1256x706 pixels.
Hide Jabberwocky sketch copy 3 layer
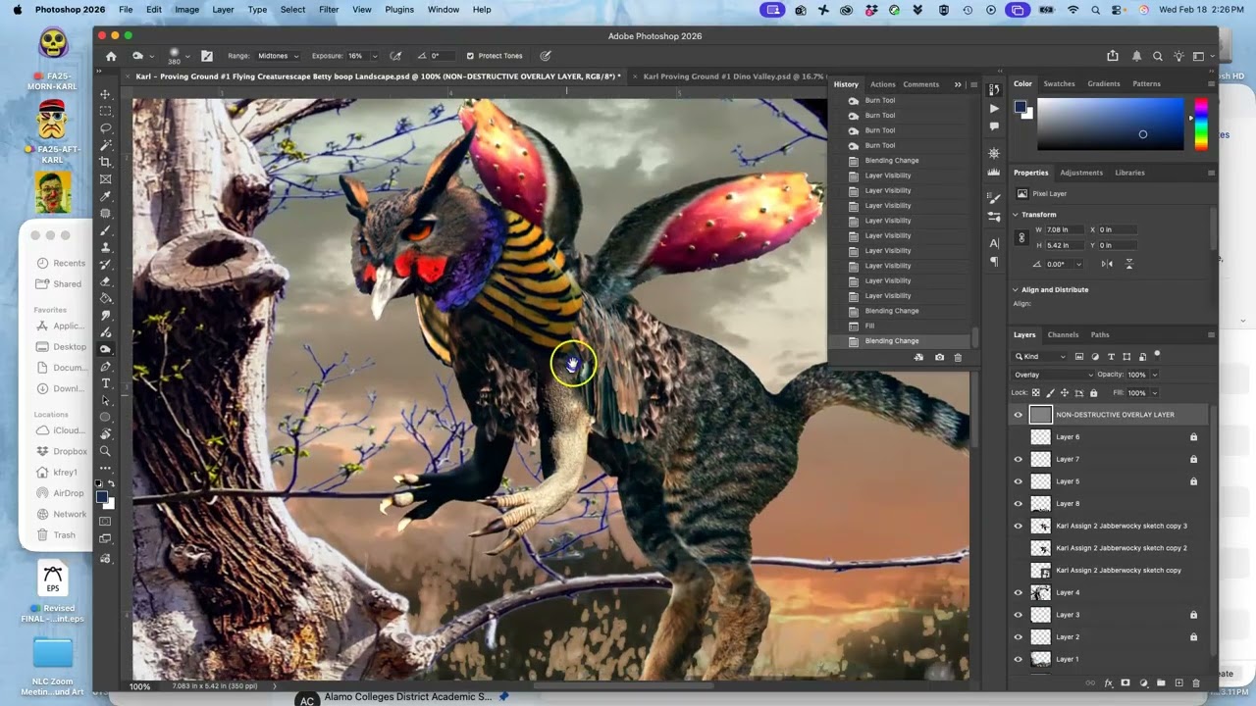pyautogui.click(x=1018, y=526)
